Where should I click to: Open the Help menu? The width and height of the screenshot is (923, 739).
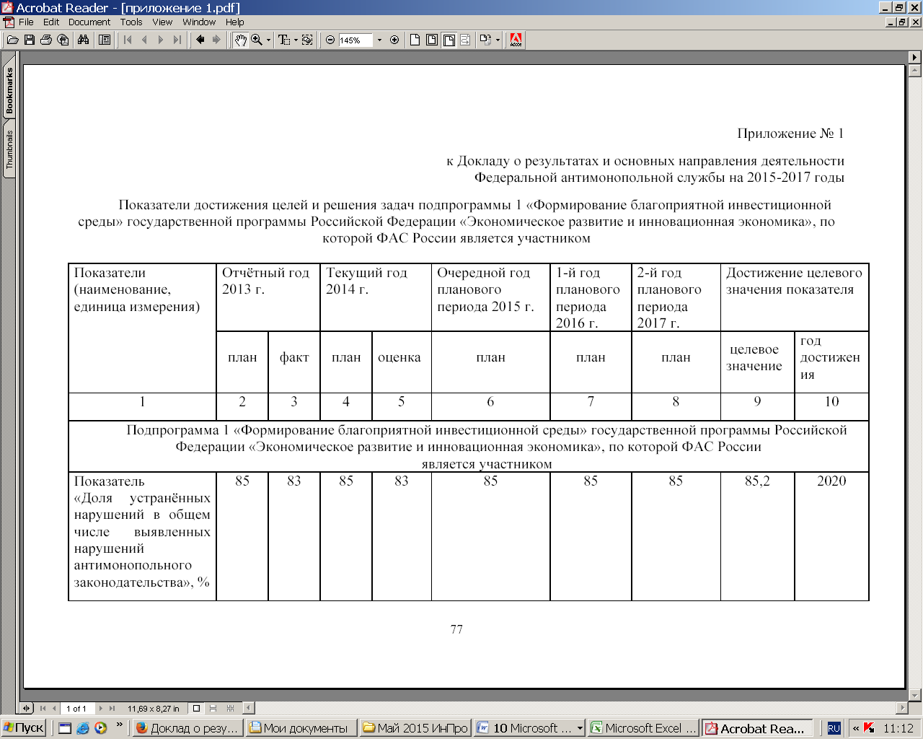pyautogui.click(x=235, y=22)
